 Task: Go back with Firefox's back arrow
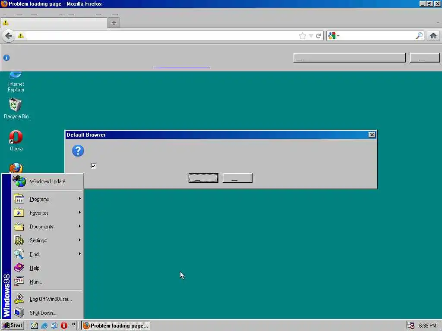point(9,36)
